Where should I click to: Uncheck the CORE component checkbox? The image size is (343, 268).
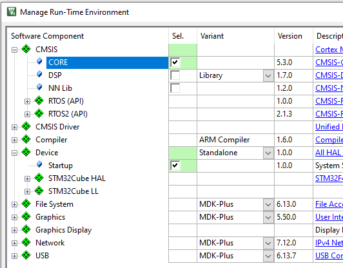coord(175,62)
